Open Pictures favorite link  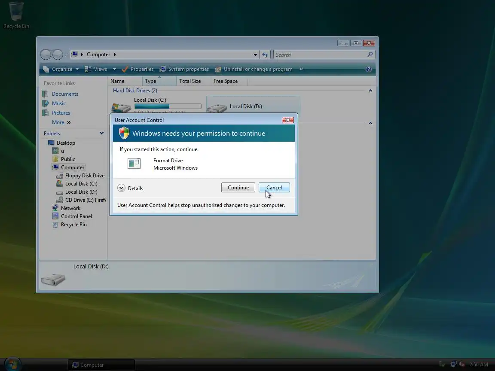(x=61, y=113)
